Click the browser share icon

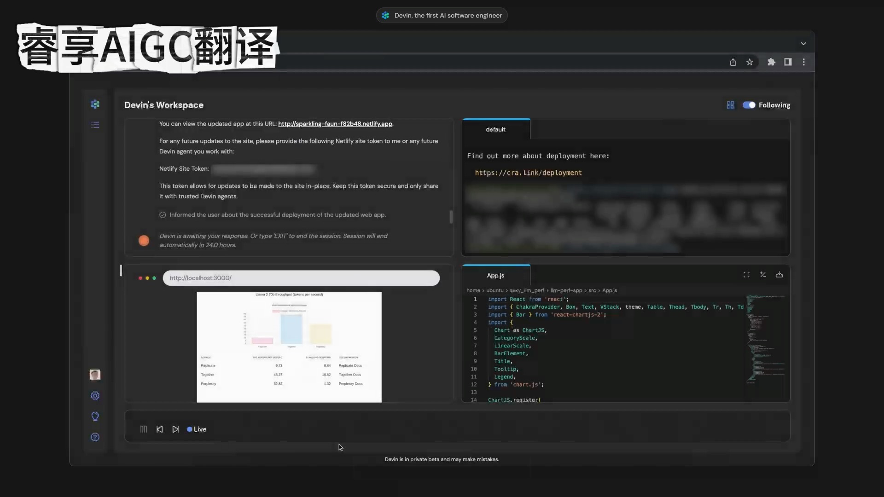733,62
